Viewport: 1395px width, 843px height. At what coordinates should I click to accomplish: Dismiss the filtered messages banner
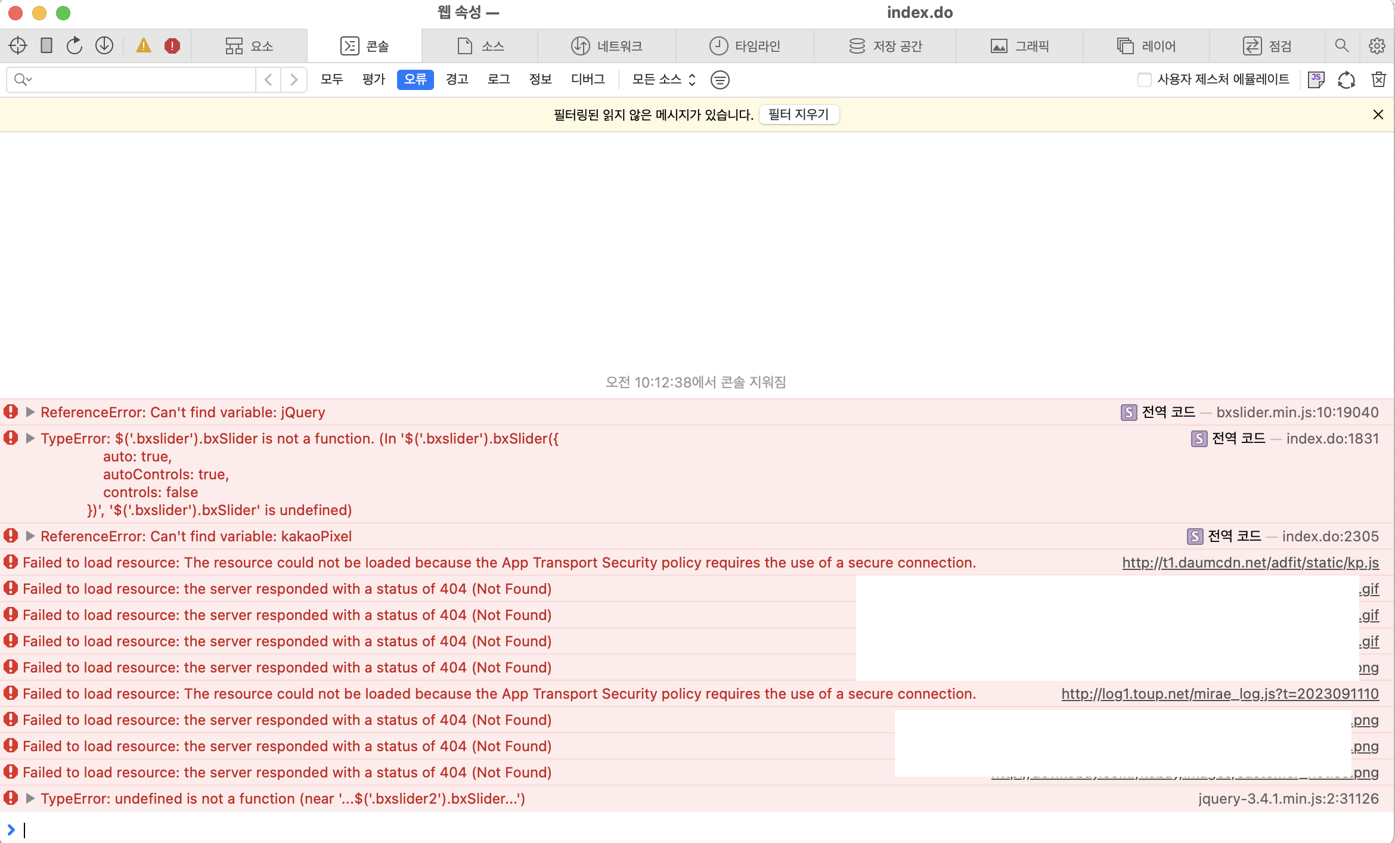pyautogui.click(x=1378, y=114)
